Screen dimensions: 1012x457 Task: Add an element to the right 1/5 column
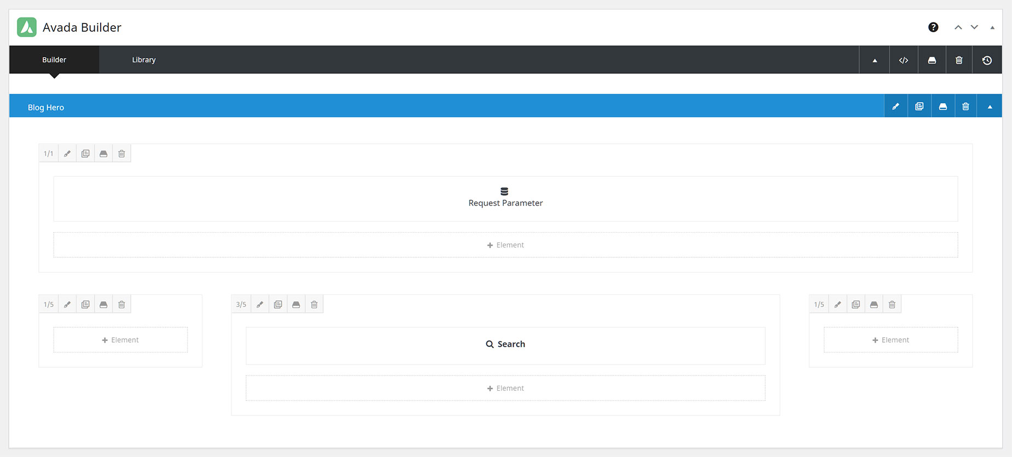[x=891, y=340]
